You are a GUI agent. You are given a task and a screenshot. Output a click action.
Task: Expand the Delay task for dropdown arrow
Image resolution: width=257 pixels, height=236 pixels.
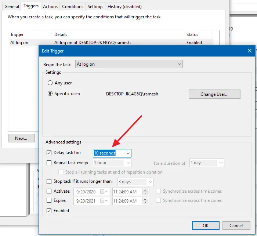tap(128, 153)
